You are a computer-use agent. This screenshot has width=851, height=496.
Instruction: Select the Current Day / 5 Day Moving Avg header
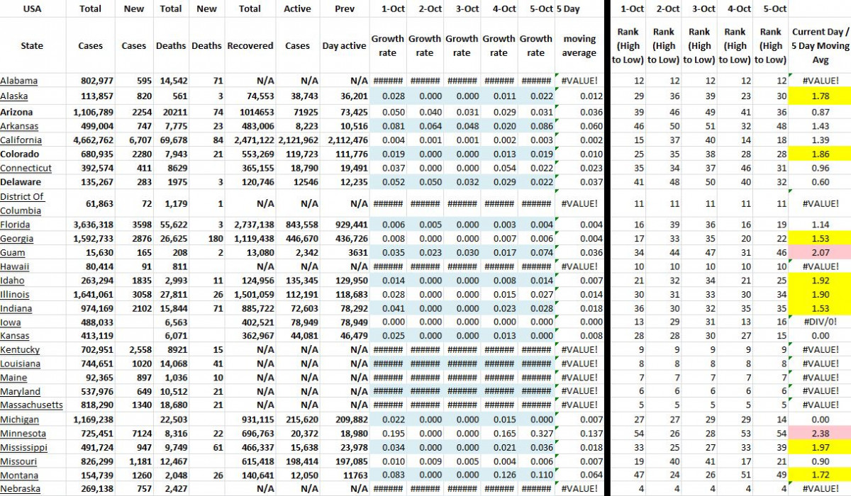820,45
